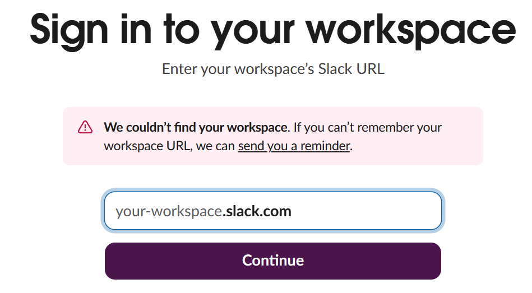Click "workspace URL, we can" in the error message

169,146
